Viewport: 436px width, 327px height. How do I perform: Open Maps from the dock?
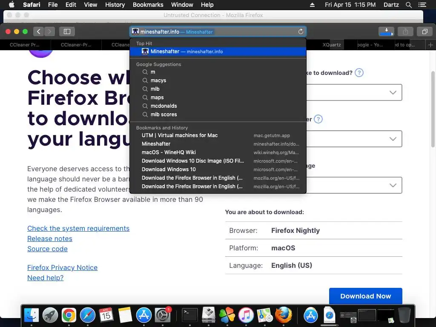[265, 316]
